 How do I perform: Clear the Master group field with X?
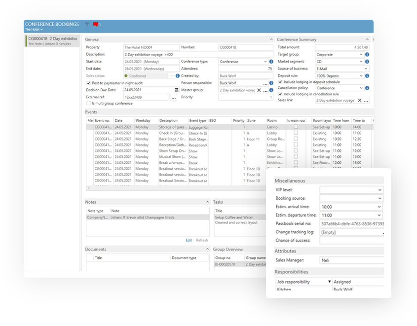[x=259, y=90]
